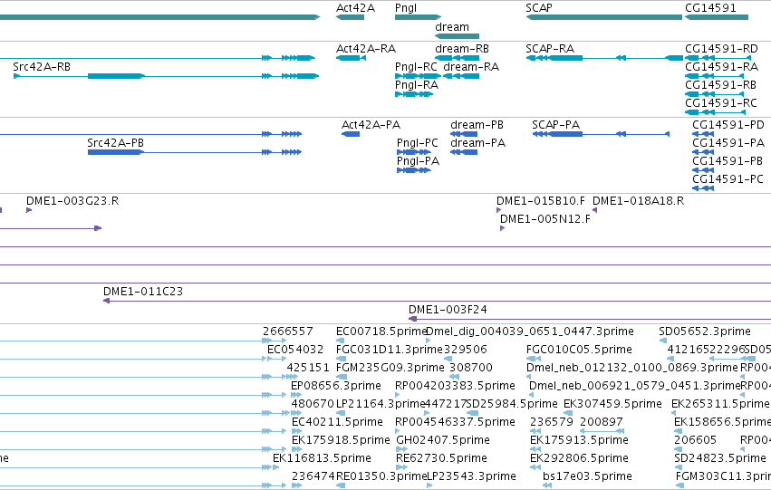Select the Act42A-PA protein glyph
This screenshot has width=771, height=490.
point(351,134)
